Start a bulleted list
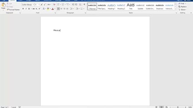Screen dimensions: 193x108 click(58, 5)
